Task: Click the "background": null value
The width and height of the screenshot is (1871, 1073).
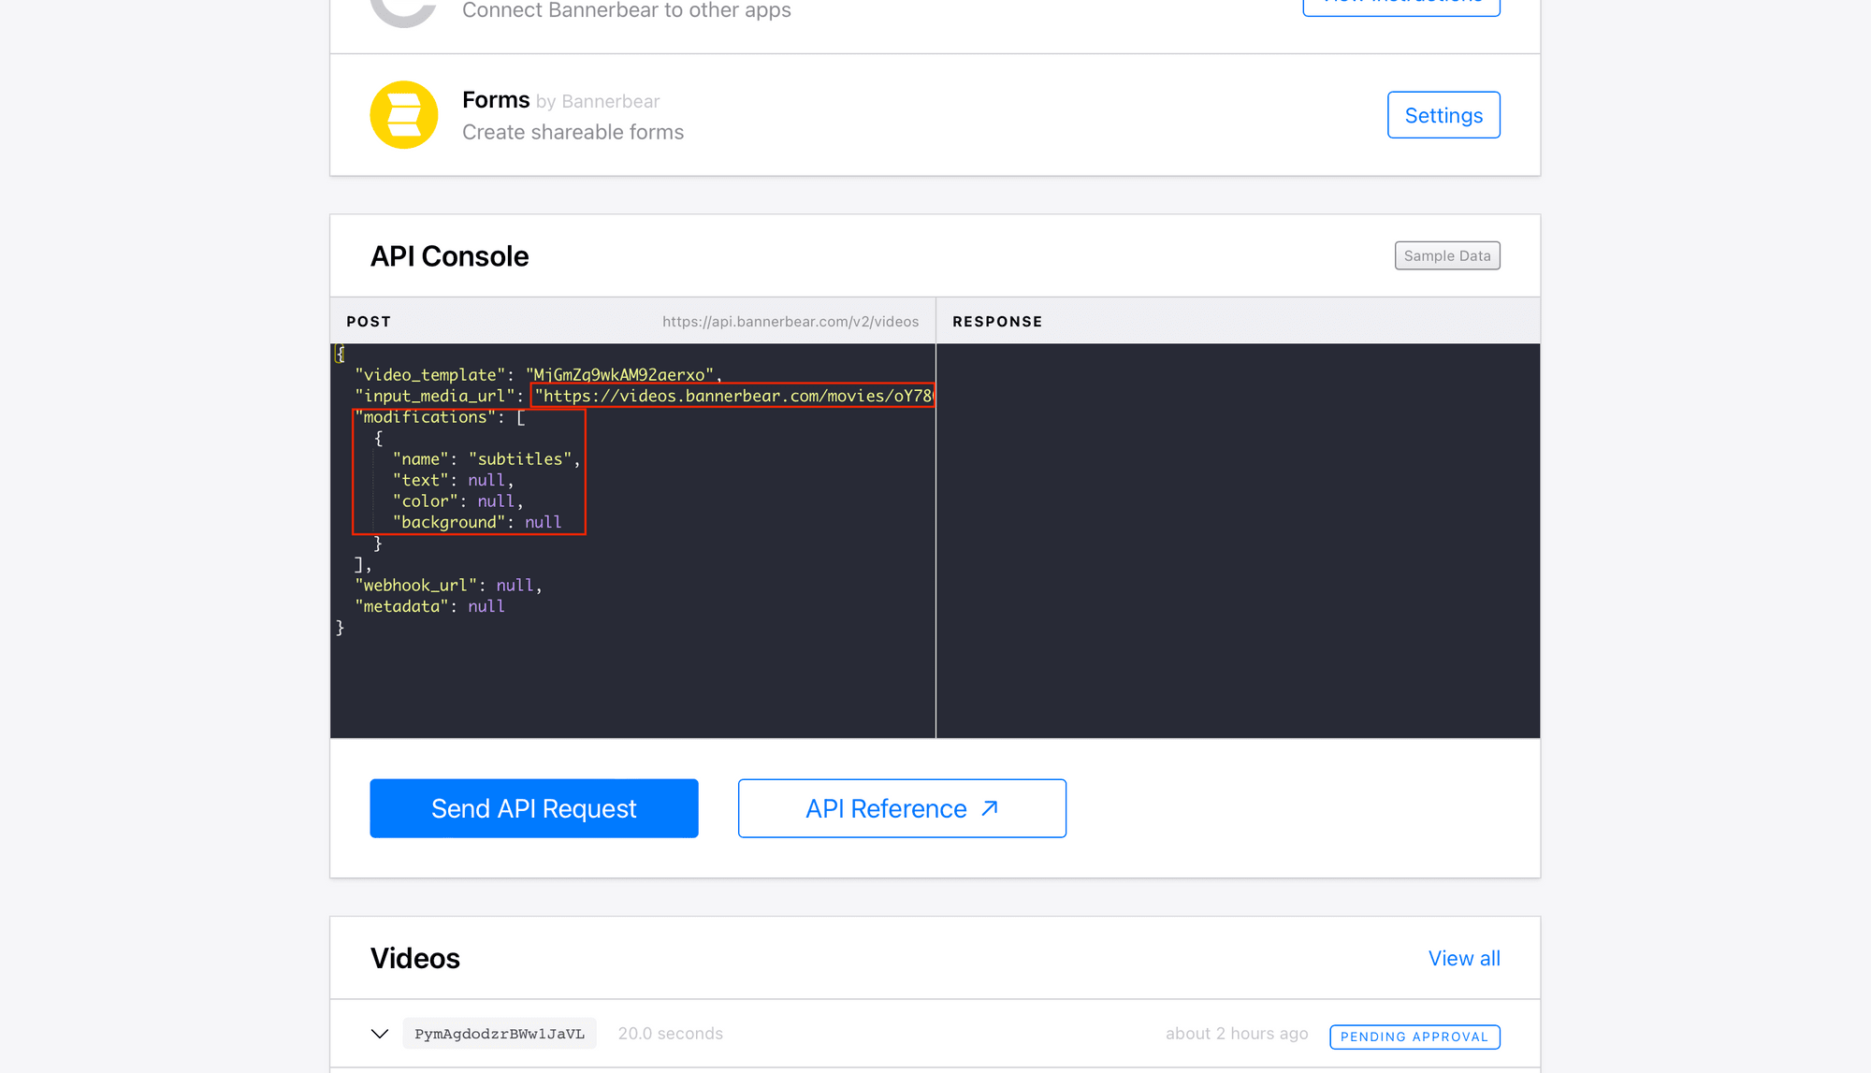Action: coord(543,523)
